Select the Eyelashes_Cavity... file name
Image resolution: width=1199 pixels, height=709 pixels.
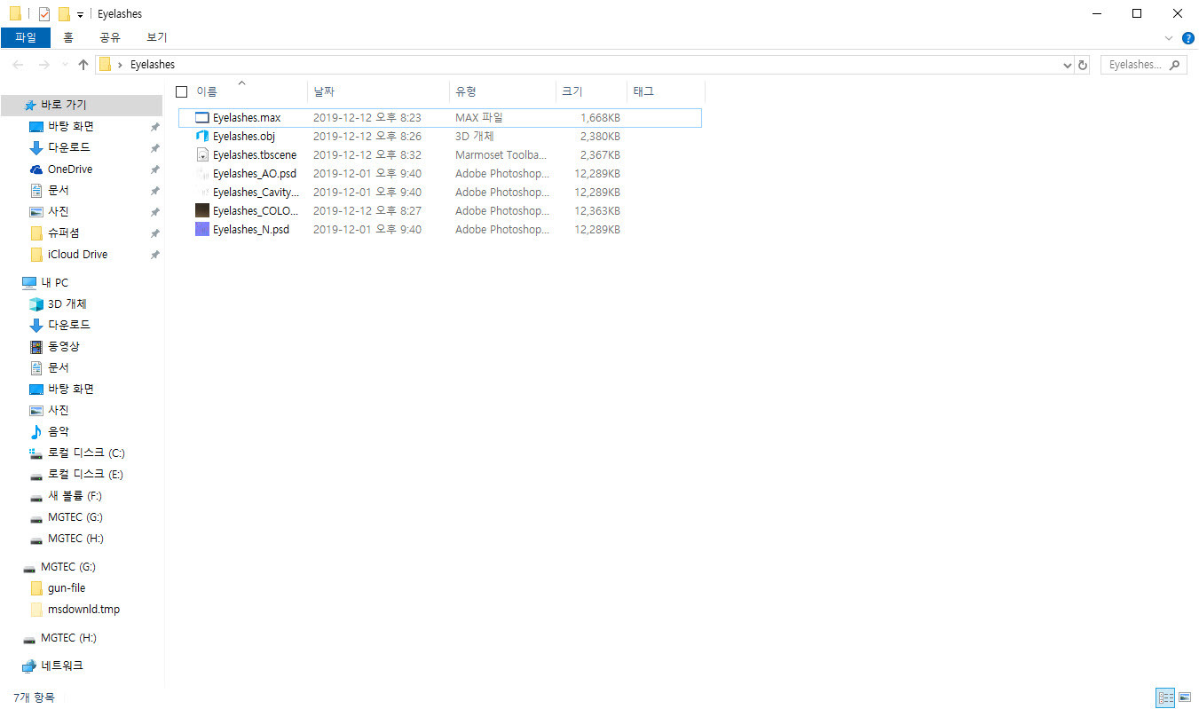[x=256, y=192]
